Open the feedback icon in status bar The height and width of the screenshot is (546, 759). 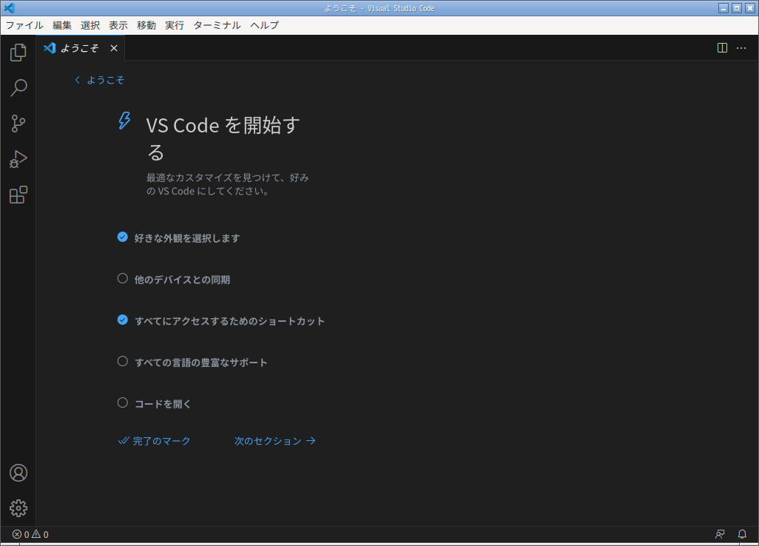(x=720, y=534)
